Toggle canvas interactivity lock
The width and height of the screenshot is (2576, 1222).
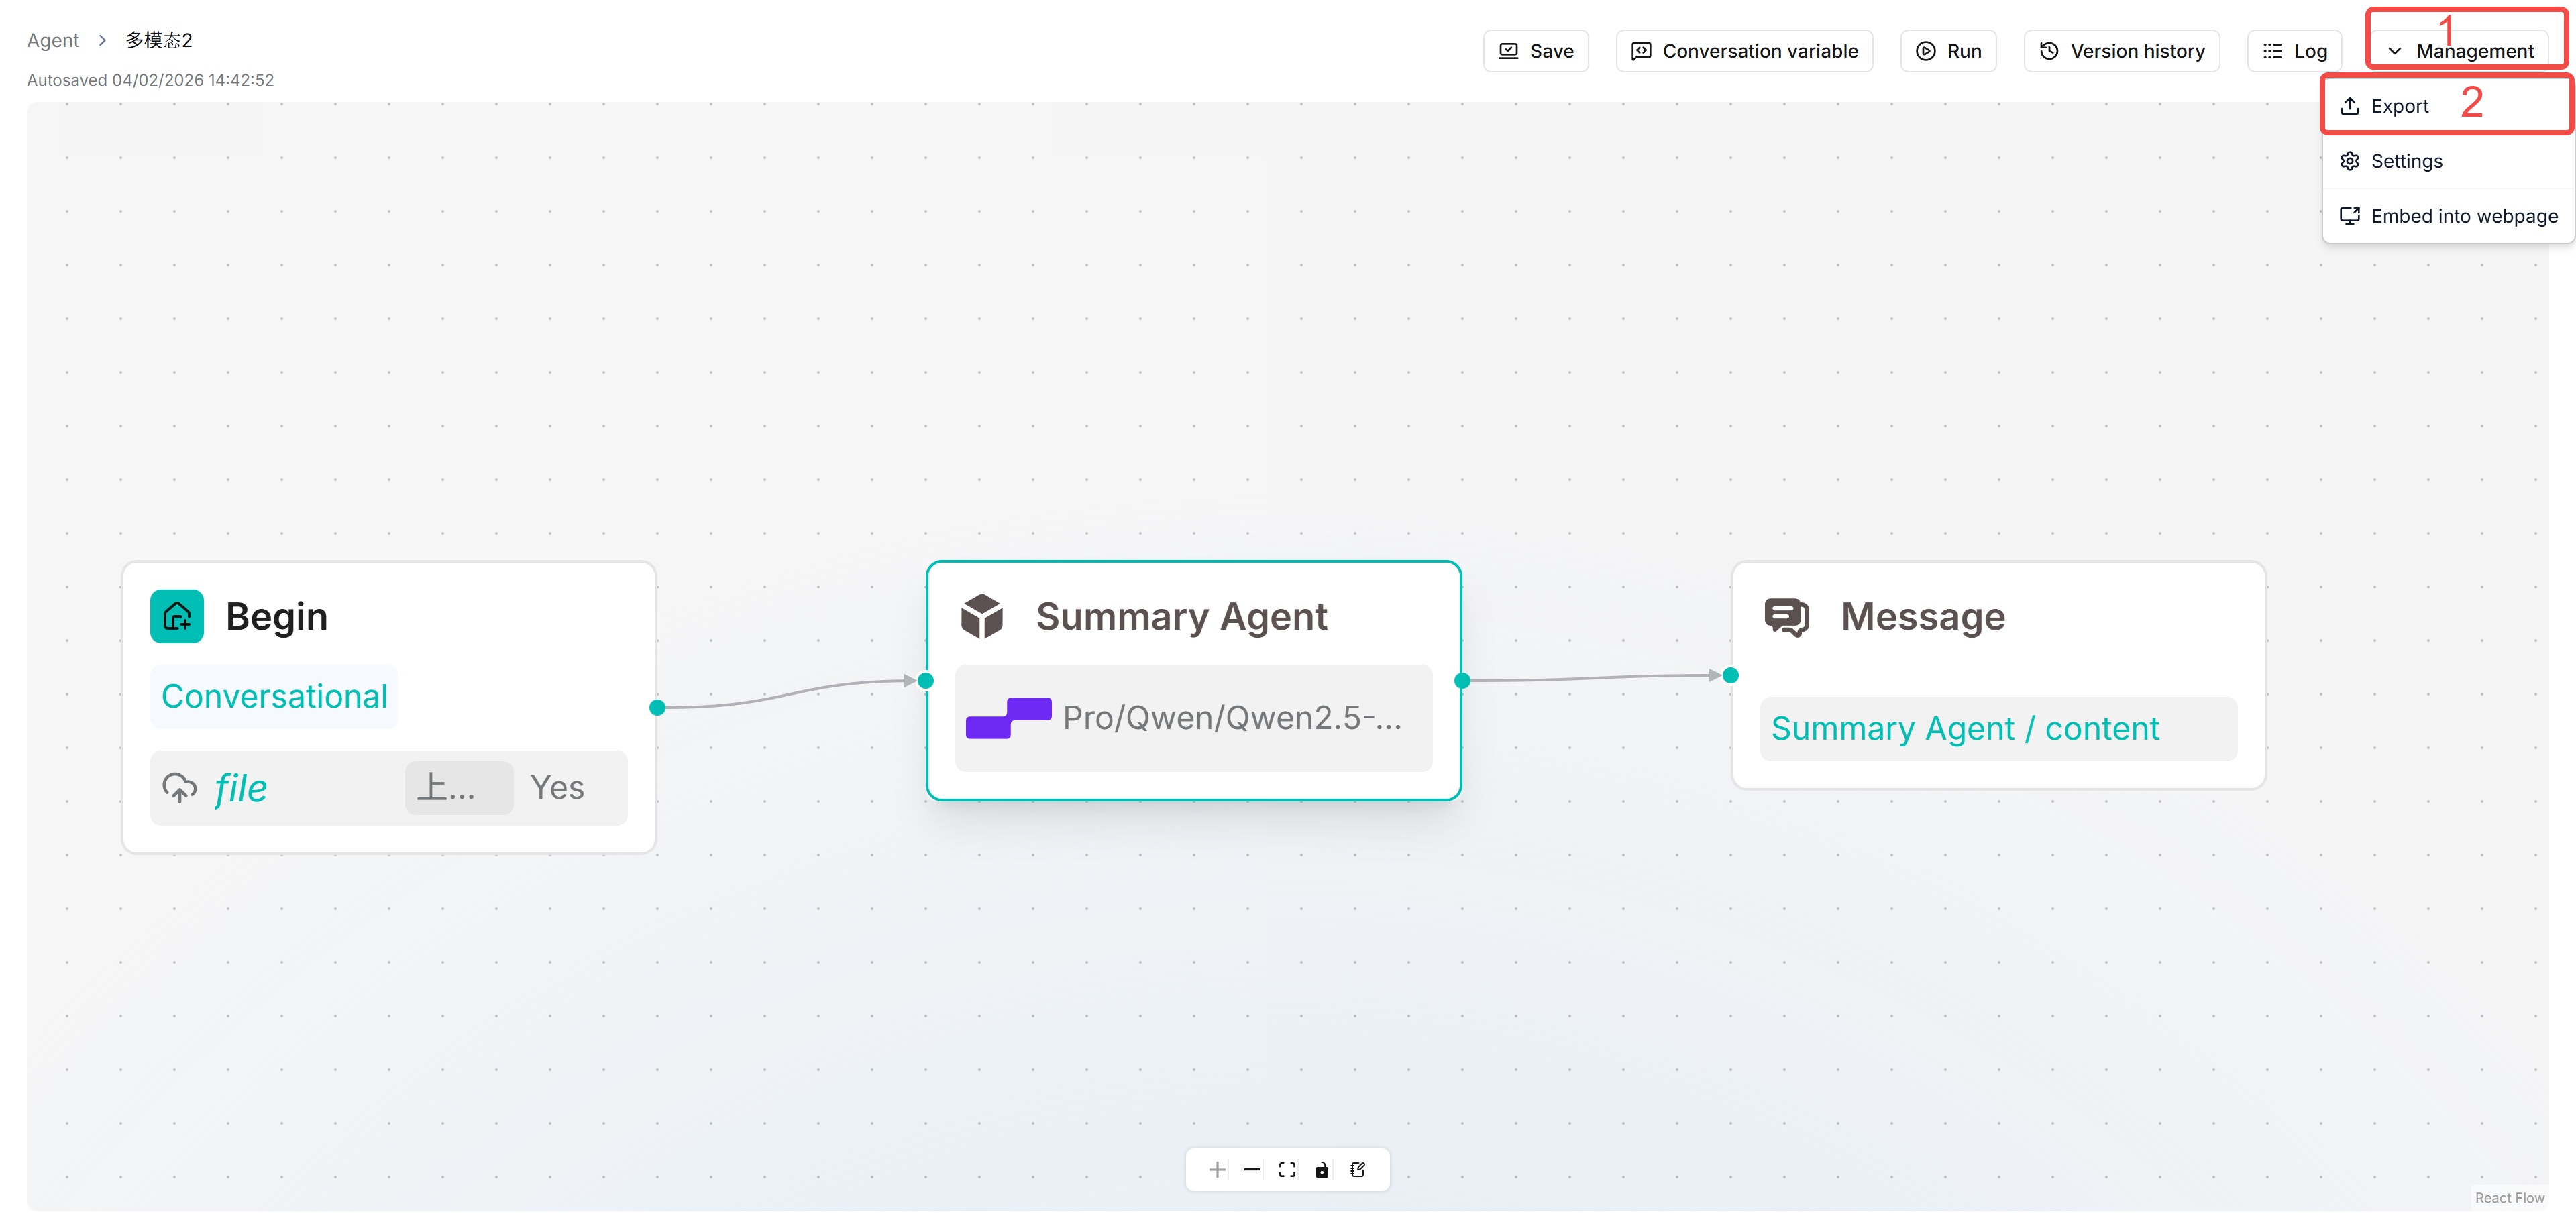click(x=1322, y=1170)
